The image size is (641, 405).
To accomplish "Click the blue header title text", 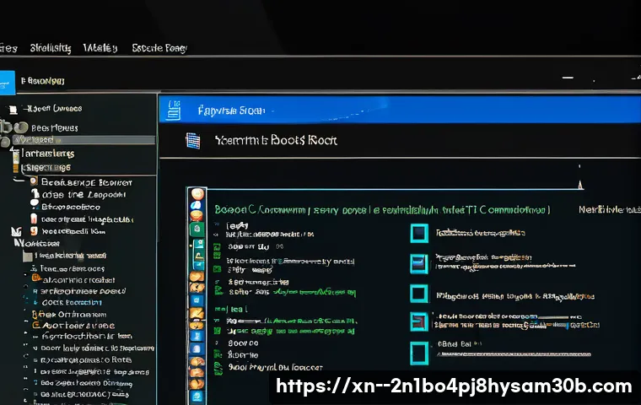I will [230, 111].
